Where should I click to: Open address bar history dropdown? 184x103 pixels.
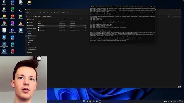point(166,16)
